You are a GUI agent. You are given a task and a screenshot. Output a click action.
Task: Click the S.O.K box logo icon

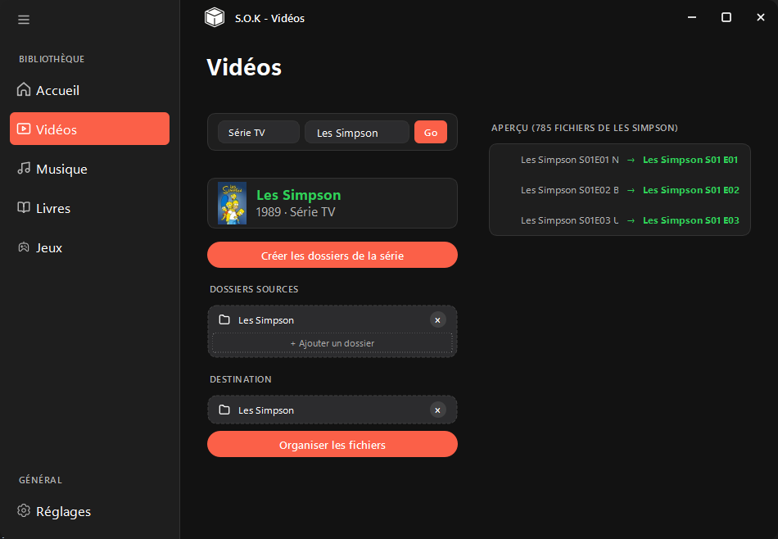[x=215, y=18]
